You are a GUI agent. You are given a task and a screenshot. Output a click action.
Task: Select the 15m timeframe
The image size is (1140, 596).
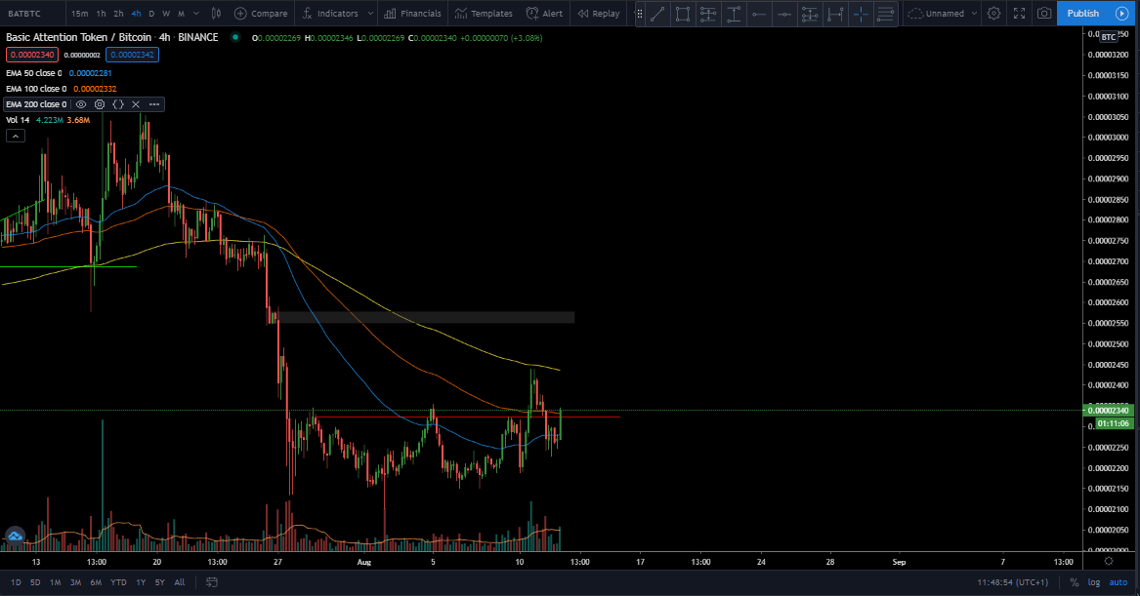tap(80, 13)
